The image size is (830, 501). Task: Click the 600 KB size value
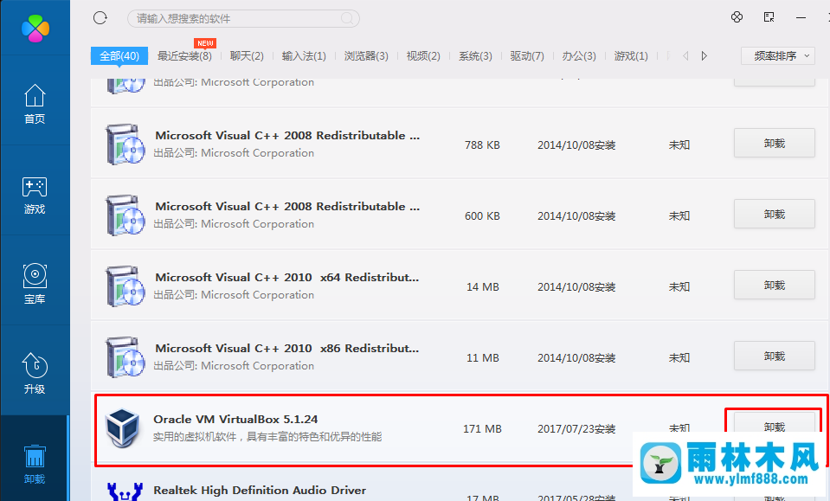(482, 215)
